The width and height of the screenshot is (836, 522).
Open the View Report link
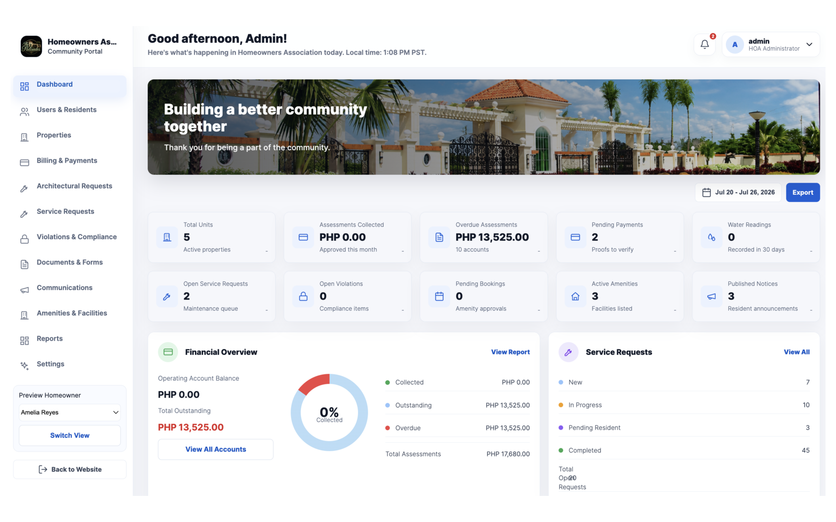[510, 352]
